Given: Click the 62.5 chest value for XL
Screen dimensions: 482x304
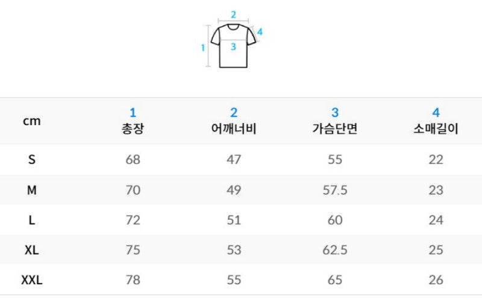Looking at the screenshot, I should point(335,250).
